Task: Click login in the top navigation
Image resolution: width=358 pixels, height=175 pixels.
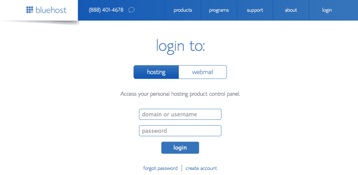Action: pyautogui.click(x=327, y=10)
